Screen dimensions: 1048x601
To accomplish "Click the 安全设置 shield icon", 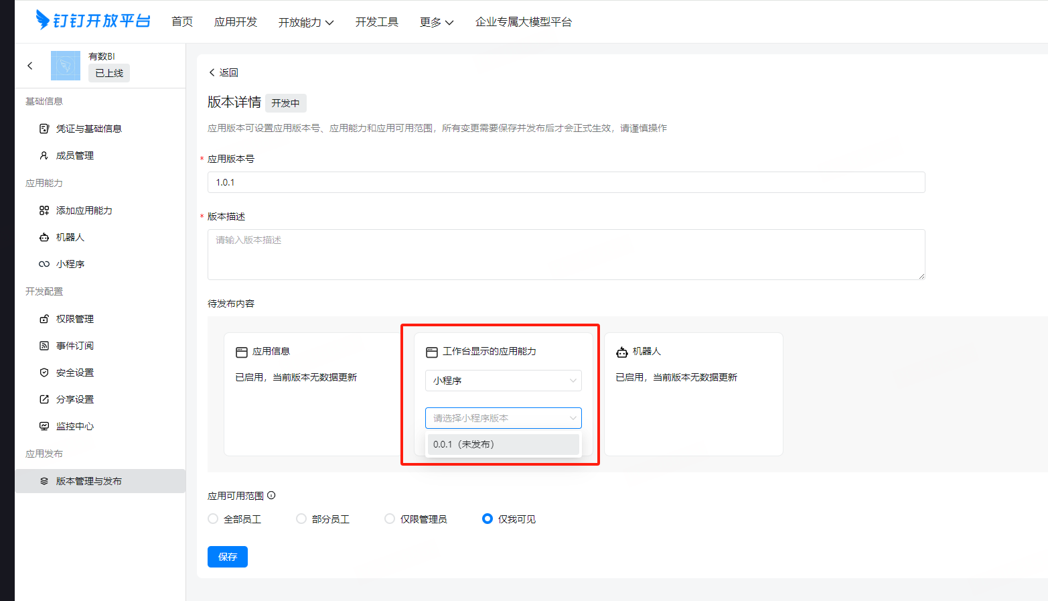I will tap(44, 373).
